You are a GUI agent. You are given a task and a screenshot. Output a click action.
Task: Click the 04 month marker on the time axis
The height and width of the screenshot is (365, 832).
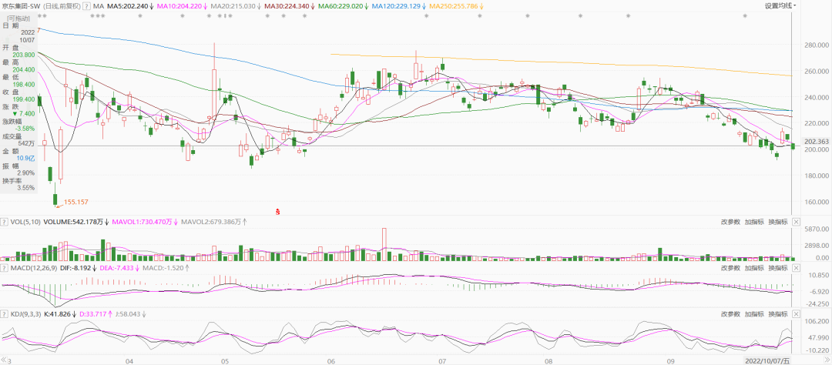(129, 360)
